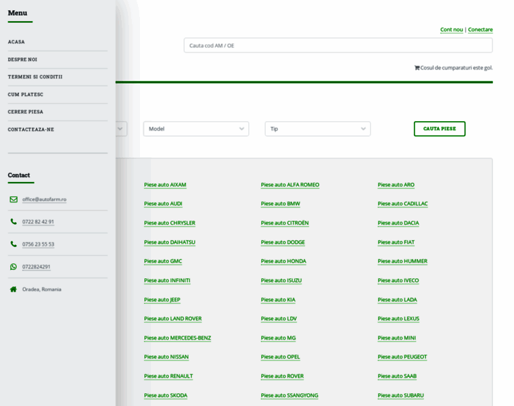Open Piese auto CHRYSLER link

[x=170, y=223]
